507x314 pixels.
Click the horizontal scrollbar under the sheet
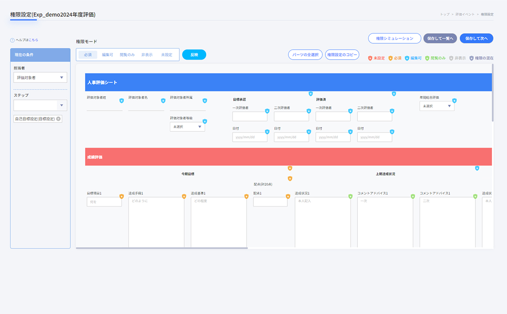[162, 248]
